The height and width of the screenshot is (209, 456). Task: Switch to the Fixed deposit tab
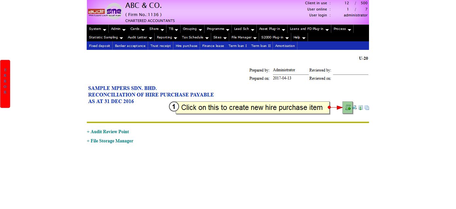coord(99,46)
